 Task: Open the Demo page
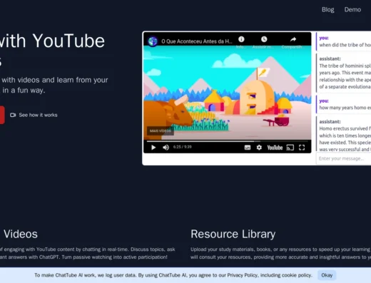click(x=352, y=10)
